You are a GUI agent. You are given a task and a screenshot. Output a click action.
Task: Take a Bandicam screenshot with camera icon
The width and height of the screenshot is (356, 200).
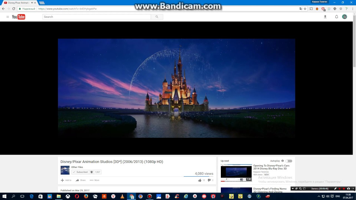(x=348, y=189)
